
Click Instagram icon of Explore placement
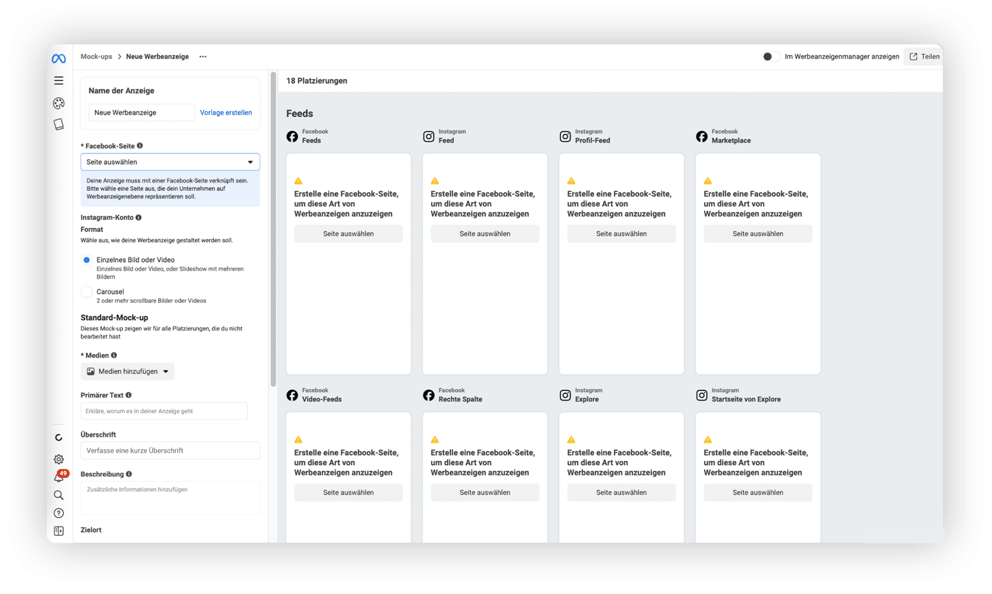pyautogui.click(x=565, y=396)
